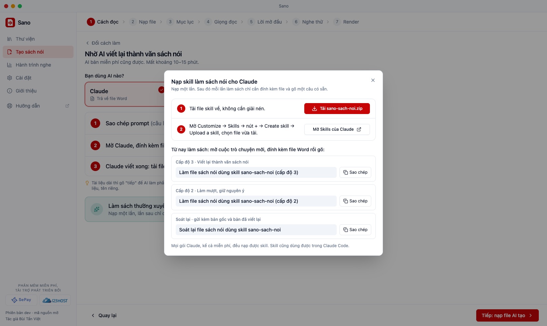
Task: Click Đổi cách làm back link
Action: 103,43
